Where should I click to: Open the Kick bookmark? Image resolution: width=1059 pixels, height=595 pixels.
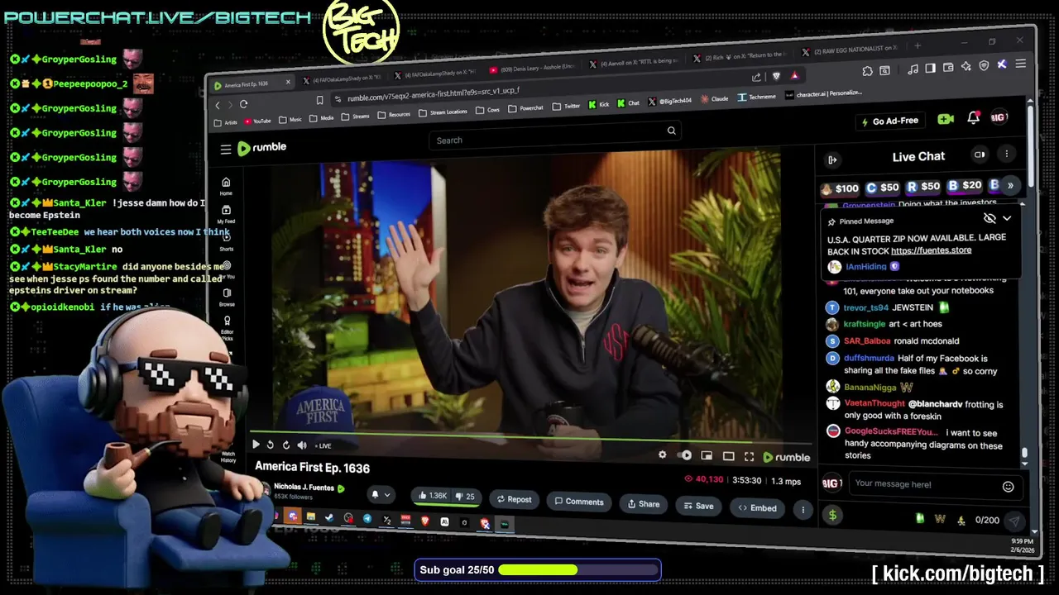pyautogui.click(x=598, y=105)
